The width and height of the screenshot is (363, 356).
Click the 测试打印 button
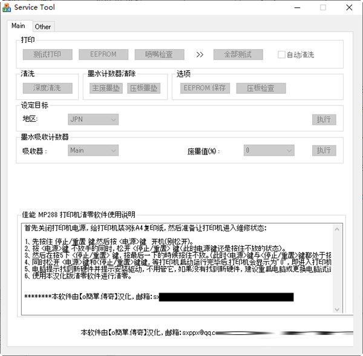pyautogui.click(x=47, y=54)
